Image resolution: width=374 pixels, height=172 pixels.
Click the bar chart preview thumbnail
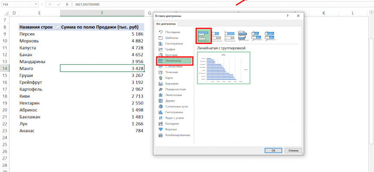223,68
